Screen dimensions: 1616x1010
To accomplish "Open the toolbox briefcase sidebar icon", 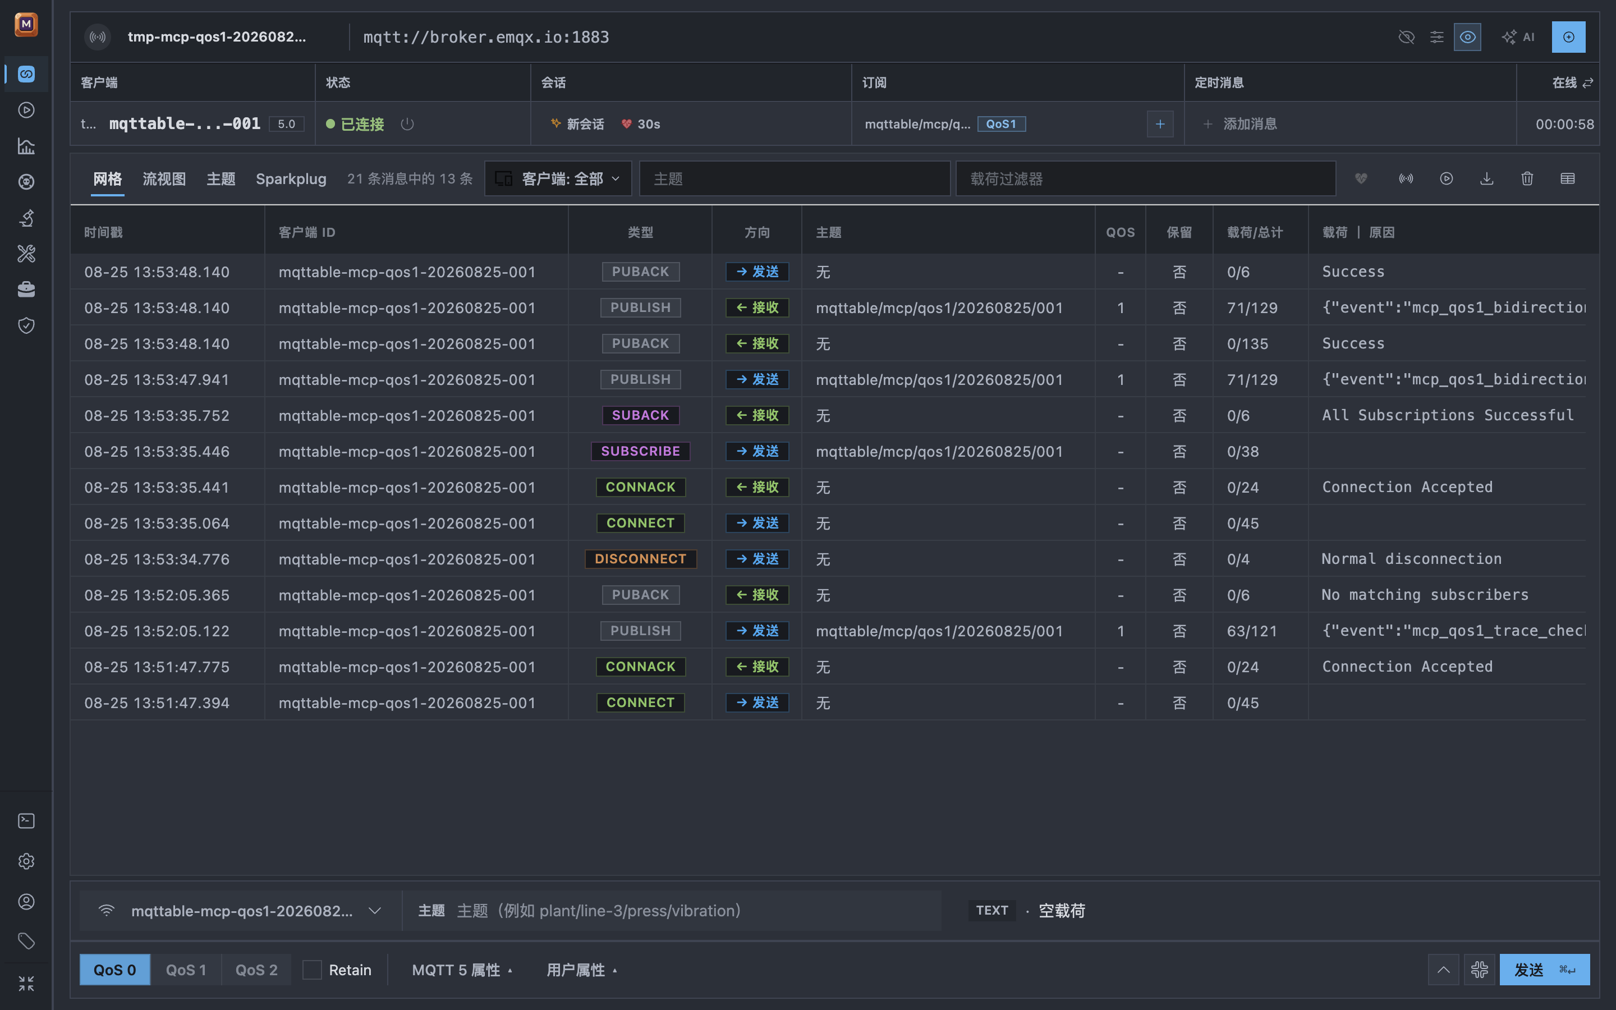I will coord(26,289).
